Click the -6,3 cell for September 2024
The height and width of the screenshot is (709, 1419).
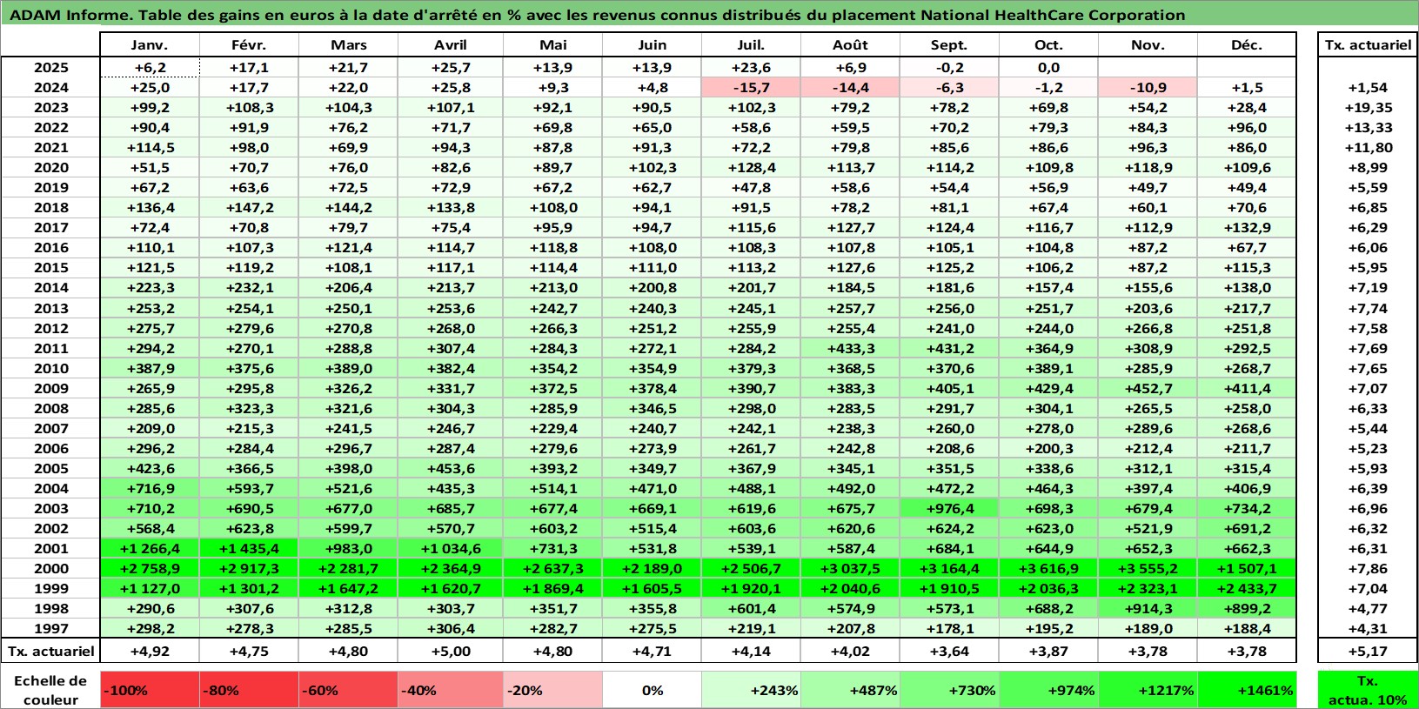[950, 87]
